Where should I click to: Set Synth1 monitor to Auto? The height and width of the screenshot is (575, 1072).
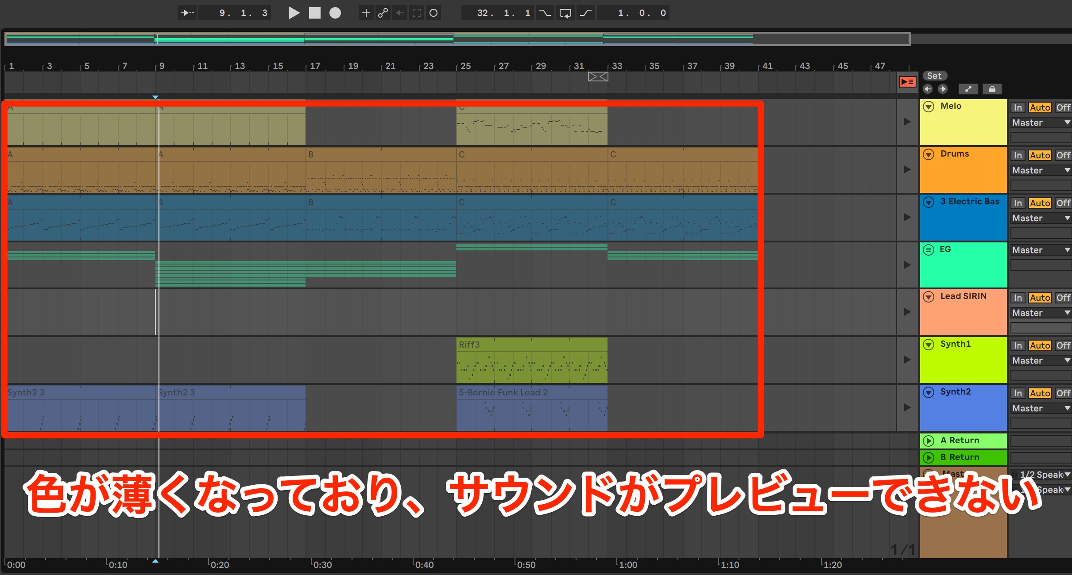coord(1040,345)
